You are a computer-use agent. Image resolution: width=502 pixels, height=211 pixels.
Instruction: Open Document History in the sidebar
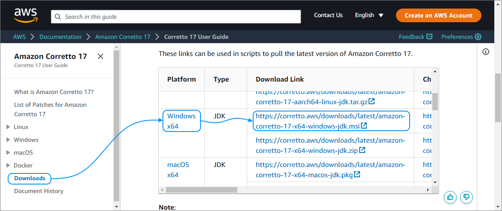point(39,191)
